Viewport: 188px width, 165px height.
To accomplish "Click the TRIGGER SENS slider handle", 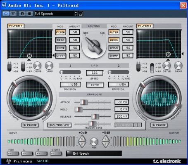I will (93, 124).
